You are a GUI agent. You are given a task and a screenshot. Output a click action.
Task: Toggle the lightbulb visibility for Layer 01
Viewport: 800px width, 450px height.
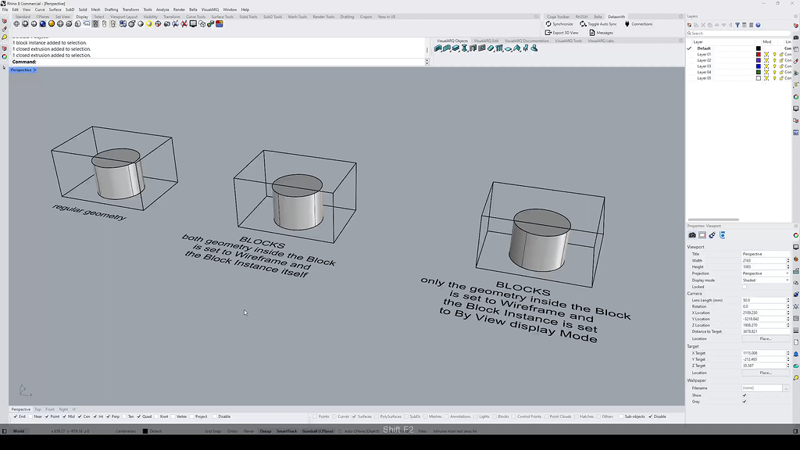click(775, 55)
